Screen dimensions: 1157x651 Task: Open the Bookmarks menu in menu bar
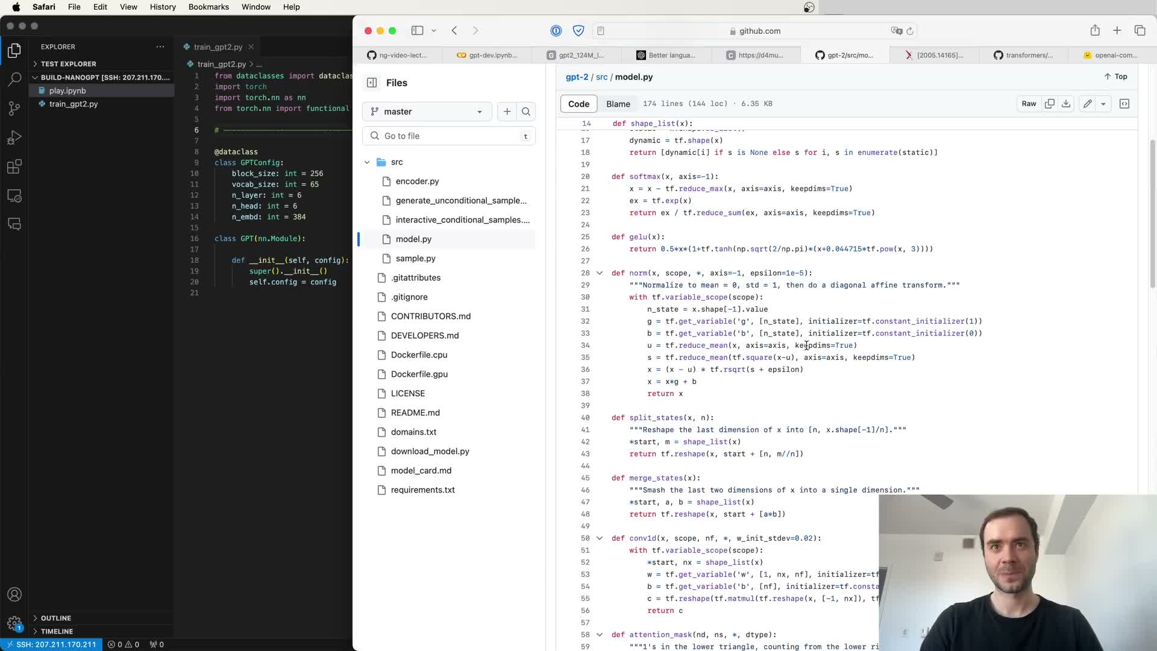(x=209, y=7)
